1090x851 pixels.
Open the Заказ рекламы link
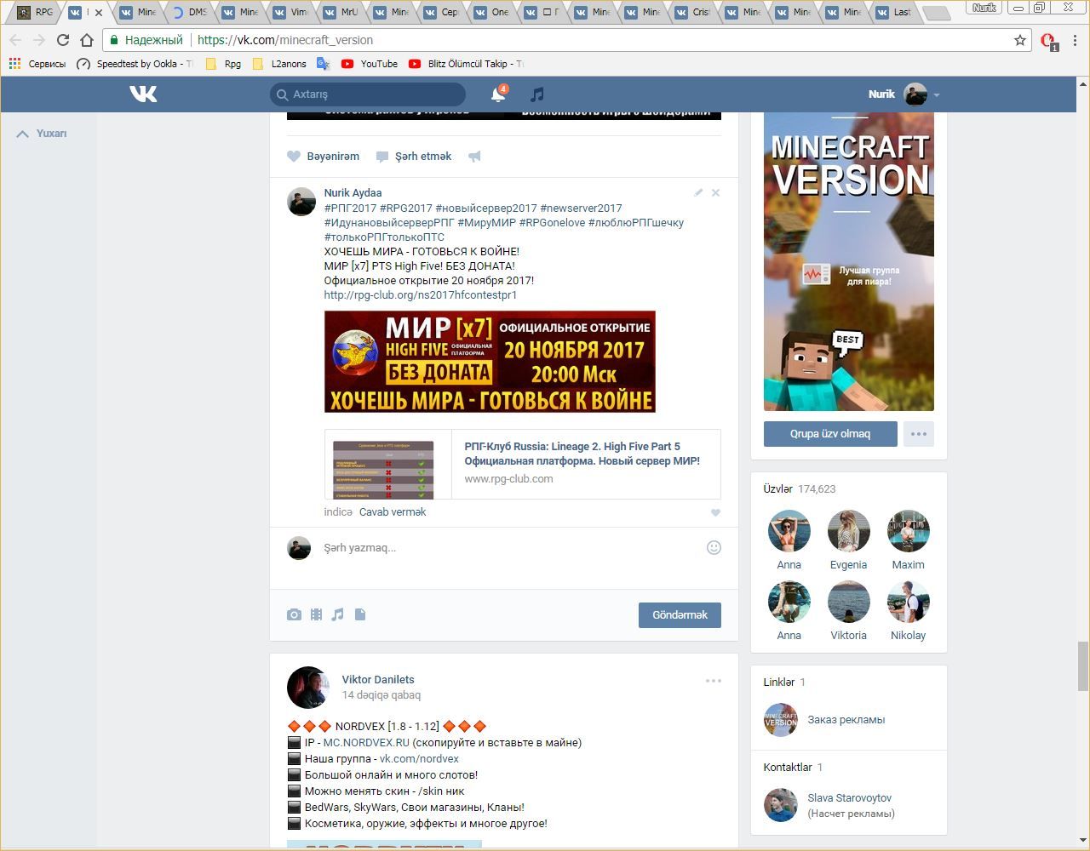[x=846, y=720]
